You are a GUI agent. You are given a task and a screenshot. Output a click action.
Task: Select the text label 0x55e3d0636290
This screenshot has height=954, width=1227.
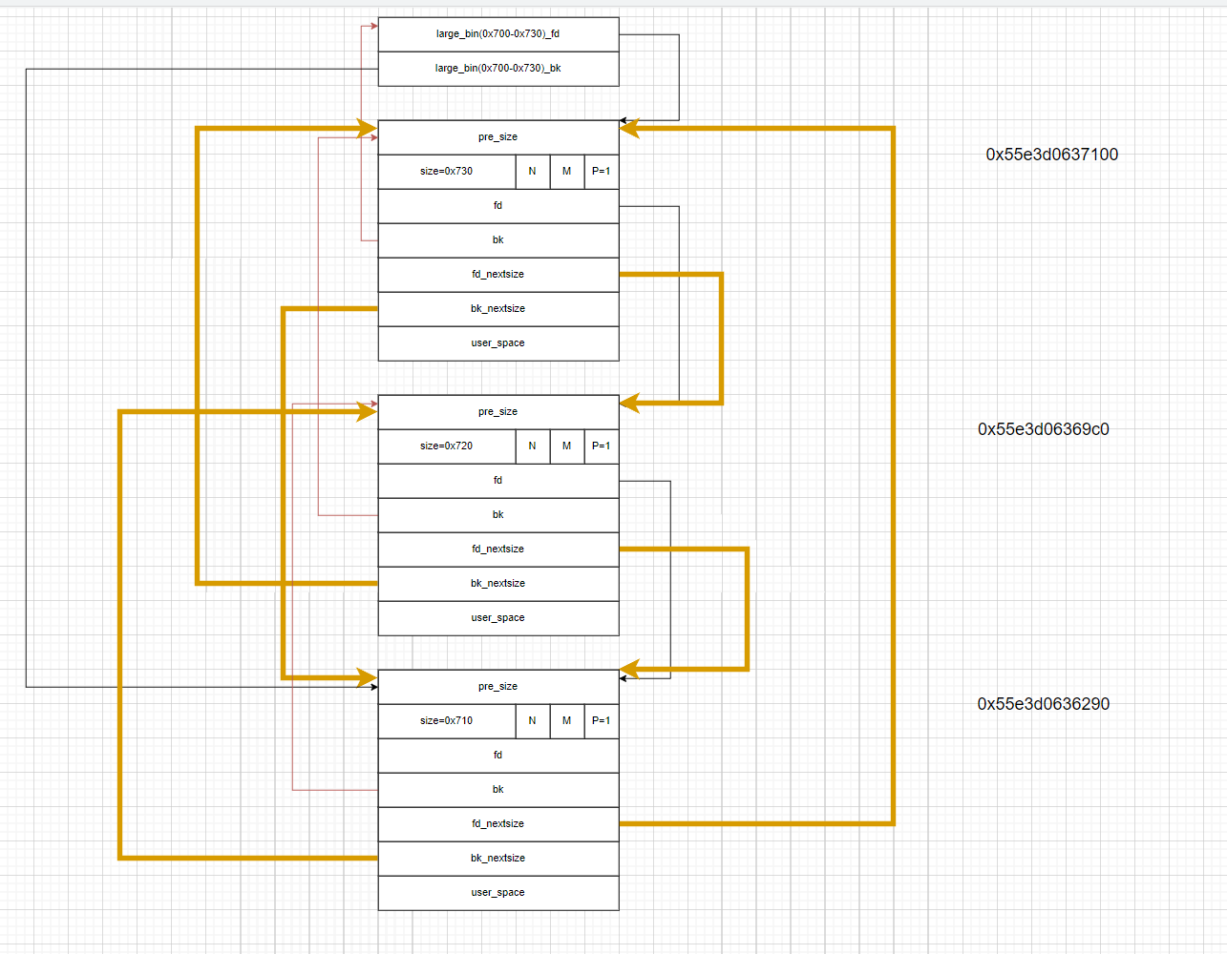(1044, 704)
